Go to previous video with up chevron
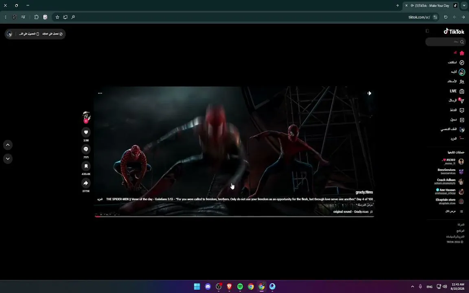Screen dimensions: 469x293 (x=8, y=145)
